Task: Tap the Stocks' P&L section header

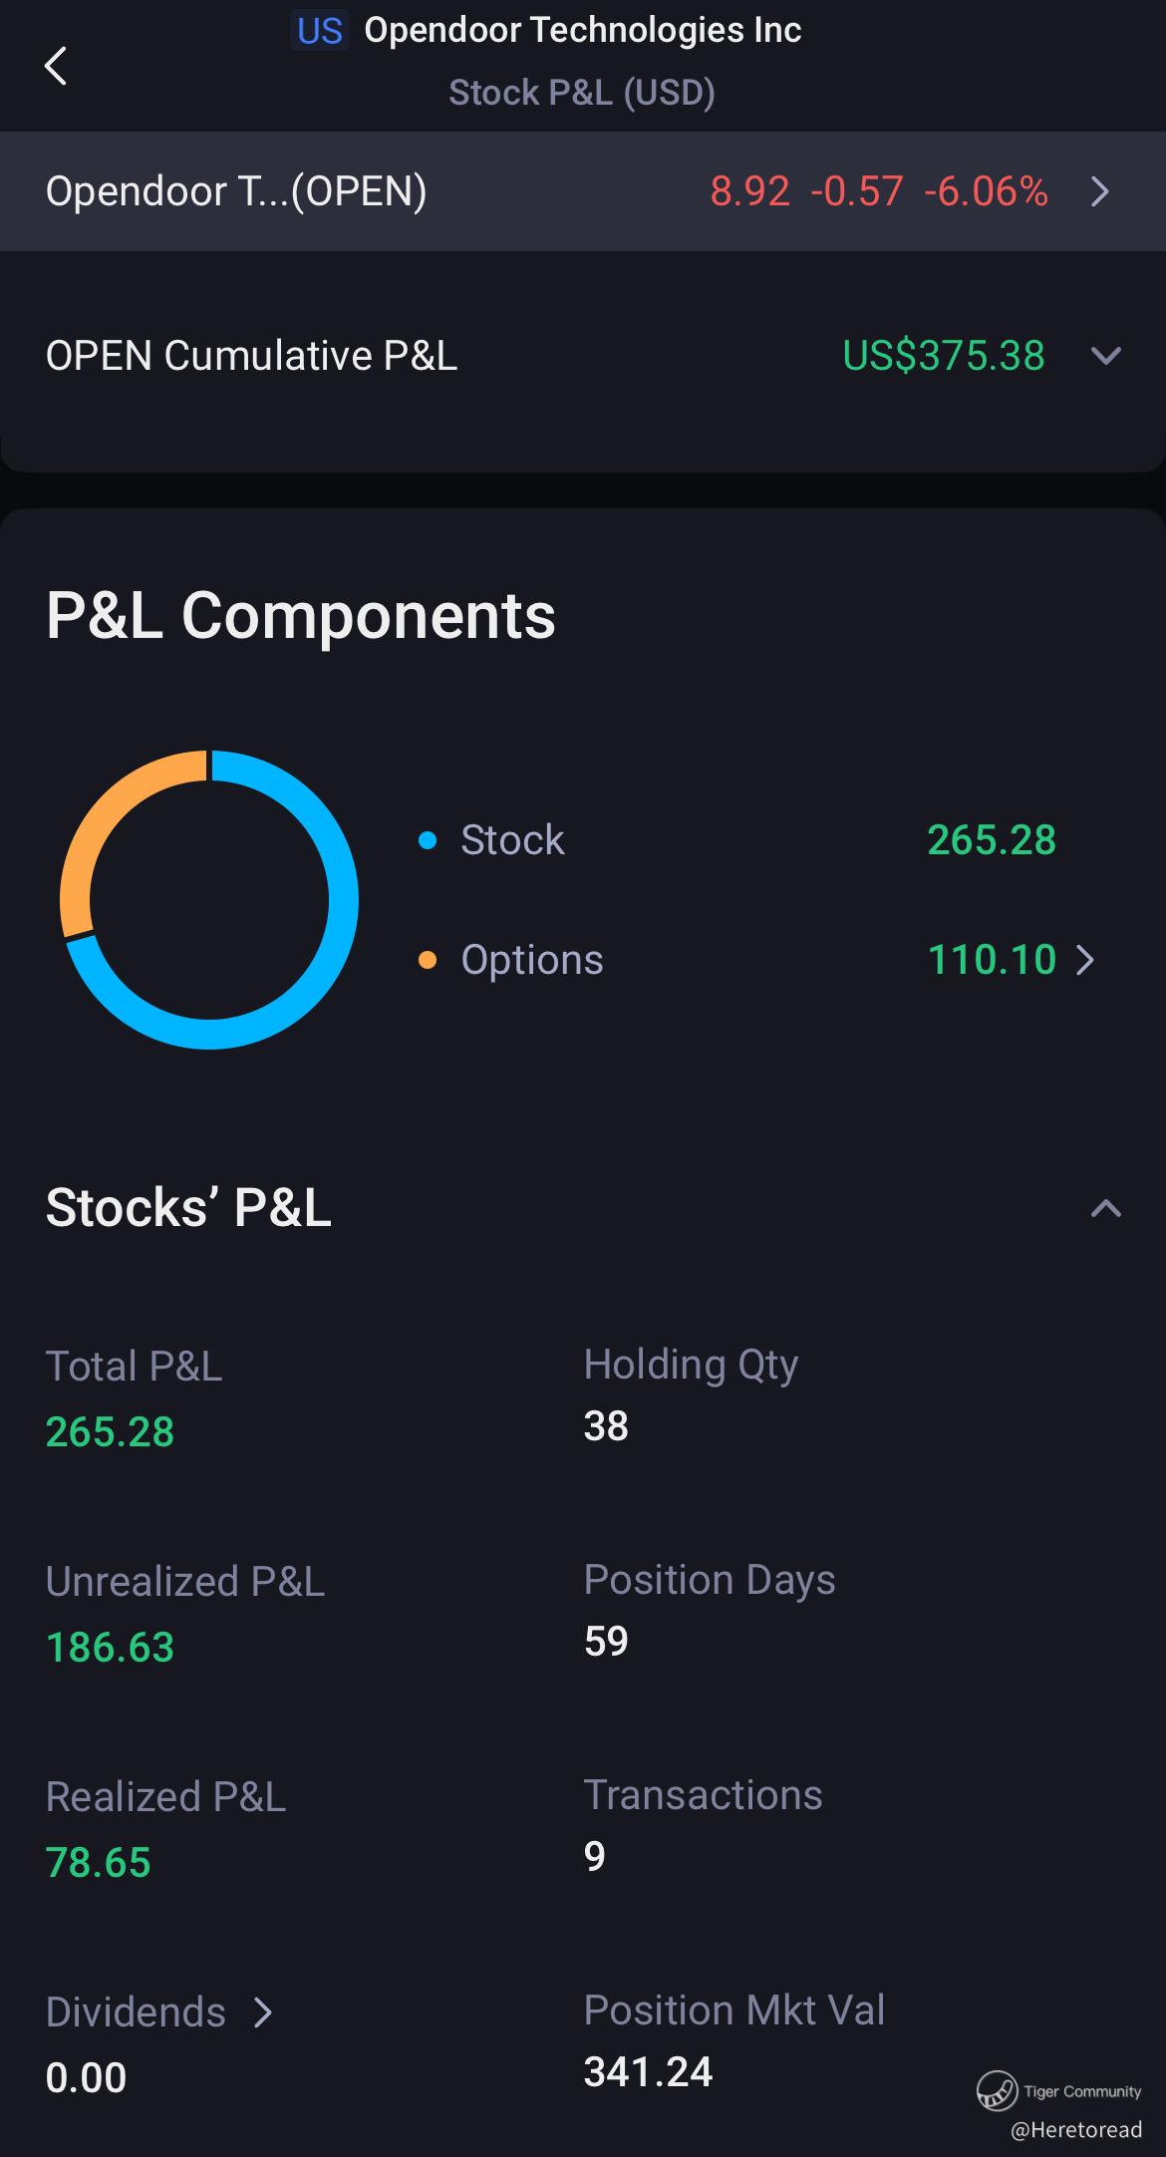Action: click(x=189, y=1208)
